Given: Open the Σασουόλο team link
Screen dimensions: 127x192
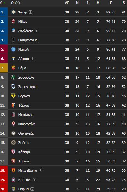Looking at the screenshot, I should [x=26, y=77].
